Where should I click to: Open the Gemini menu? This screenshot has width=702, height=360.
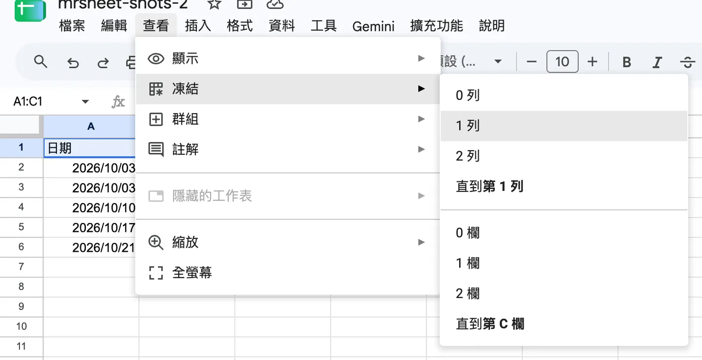[373, 26]
